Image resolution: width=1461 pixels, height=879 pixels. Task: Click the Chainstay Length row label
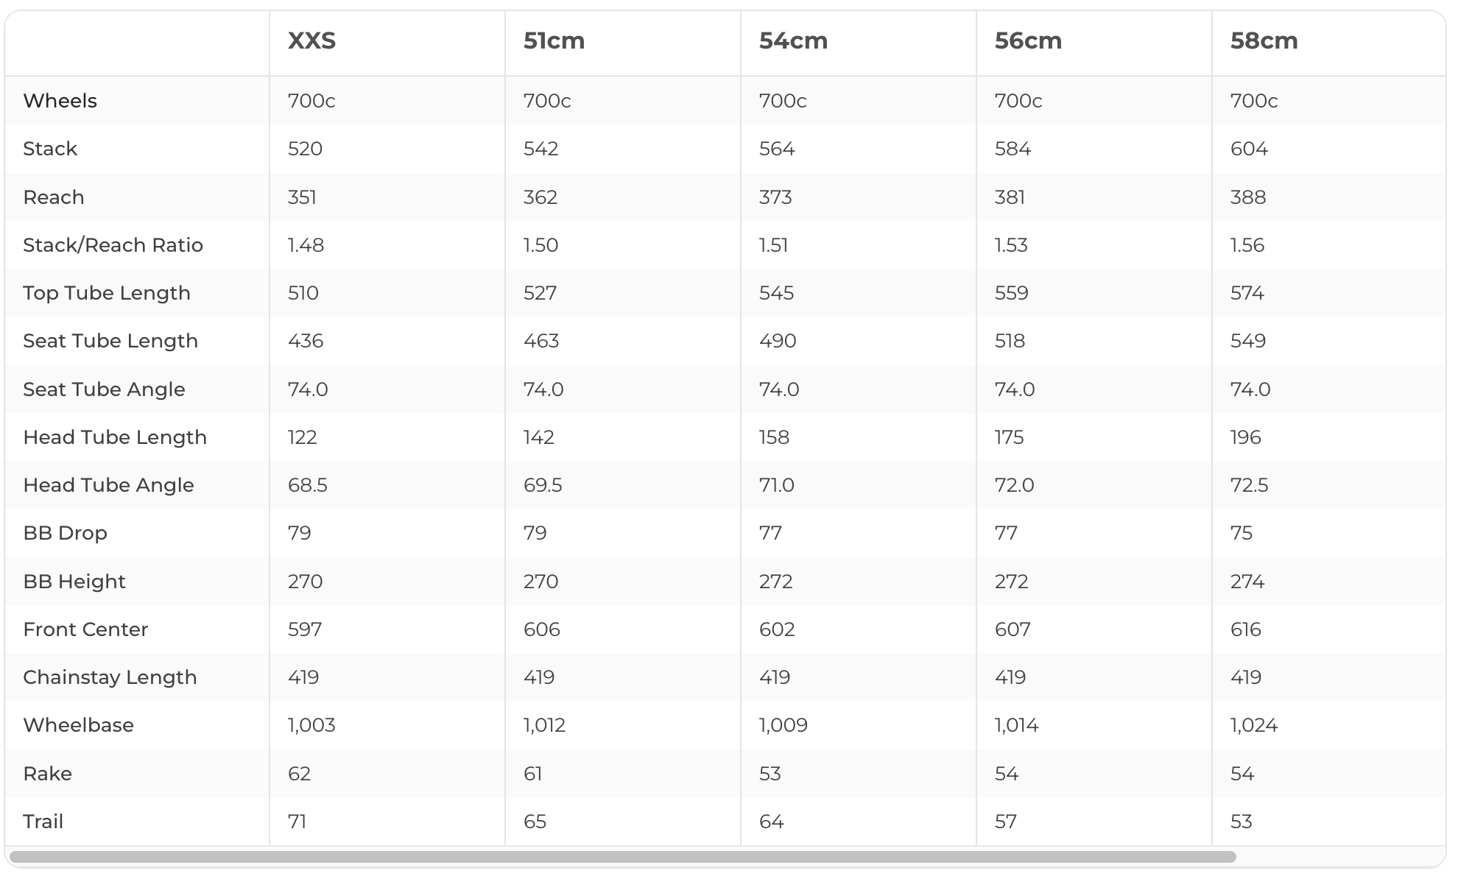point(110,677)
